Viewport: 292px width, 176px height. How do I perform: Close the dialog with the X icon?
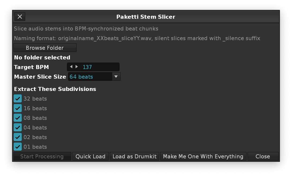(x=20, y=17)
